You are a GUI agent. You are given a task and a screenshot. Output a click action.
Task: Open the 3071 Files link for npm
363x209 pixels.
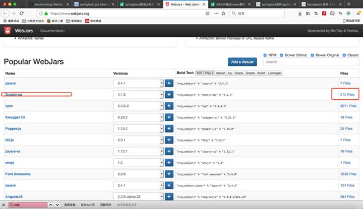coord(348,106)
